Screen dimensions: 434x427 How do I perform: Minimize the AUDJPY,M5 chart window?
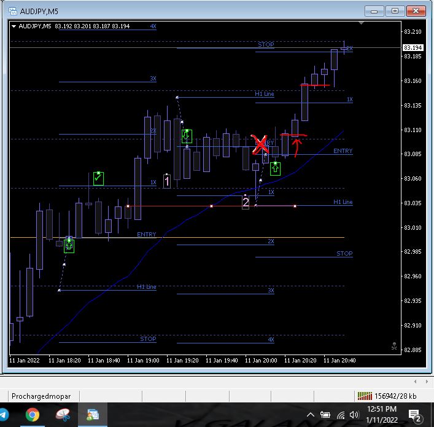(374, 11)
